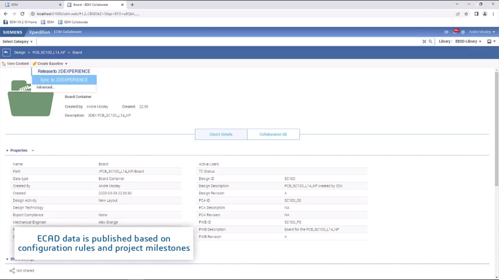Switch to the EDM browser tab
Viewport: 499px width, 280px height.
33,5
